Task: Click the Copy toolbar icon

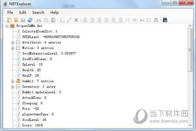Action: pyautogui.click(x=46, y=20)
